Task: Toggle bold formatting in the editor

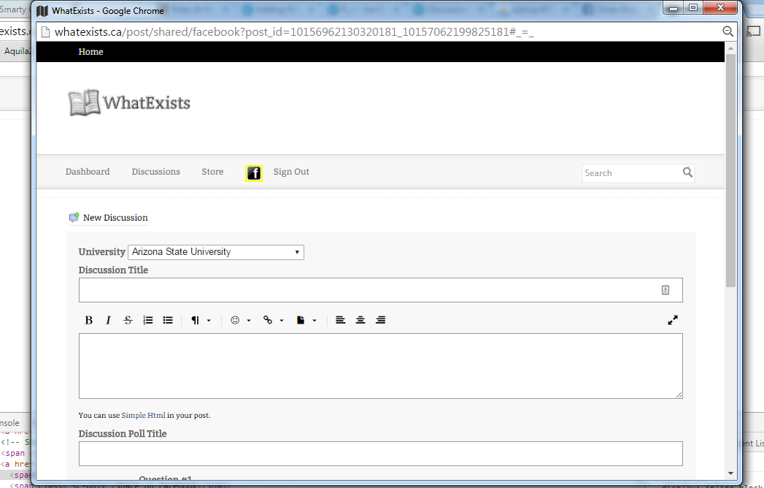Action: pos(89,320)
